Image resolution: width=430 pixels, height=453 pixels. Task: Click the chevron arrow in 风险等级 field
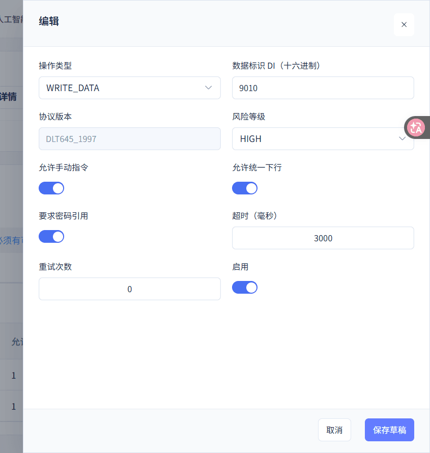tap(403, 138)
